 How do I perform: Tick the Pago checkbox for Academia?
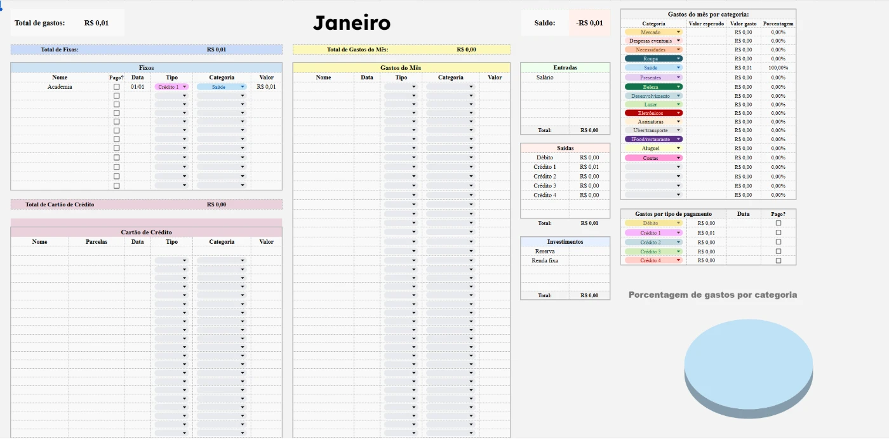pyautogui.click(x=116, y=87)
